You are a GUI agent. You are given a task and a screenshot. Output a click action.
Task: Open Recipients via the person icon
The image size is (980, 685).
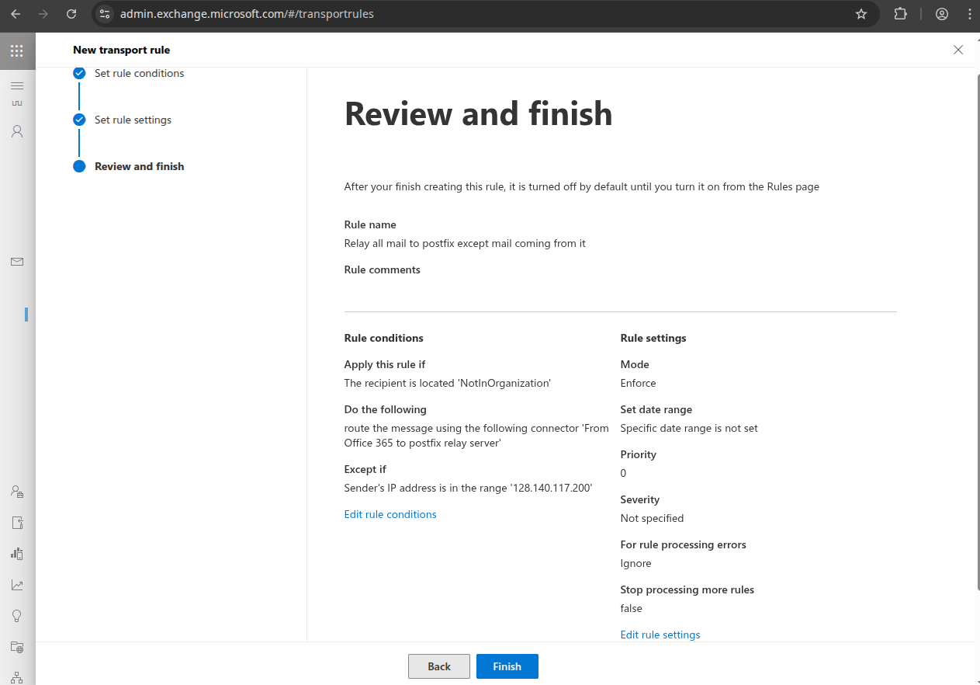17,131
